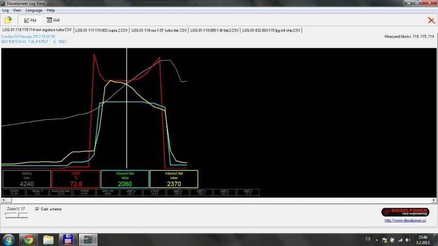Open Windows Explorer folder in taskbar
The image size is (438, 246).
[48, 239]
